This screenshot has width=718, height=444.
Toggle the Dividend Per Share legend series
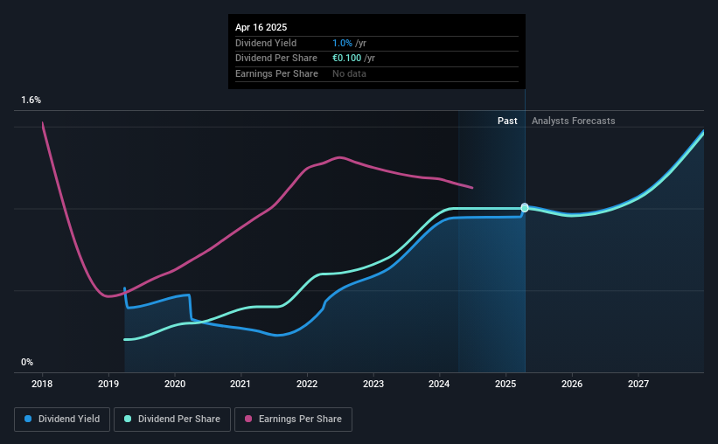pos(172,420)
